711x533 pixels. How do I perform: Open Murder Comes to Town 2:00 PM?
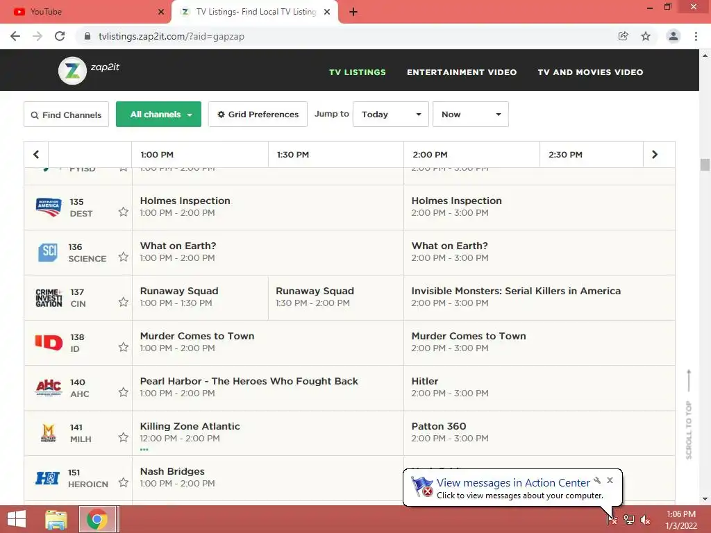tap(539, 343)
